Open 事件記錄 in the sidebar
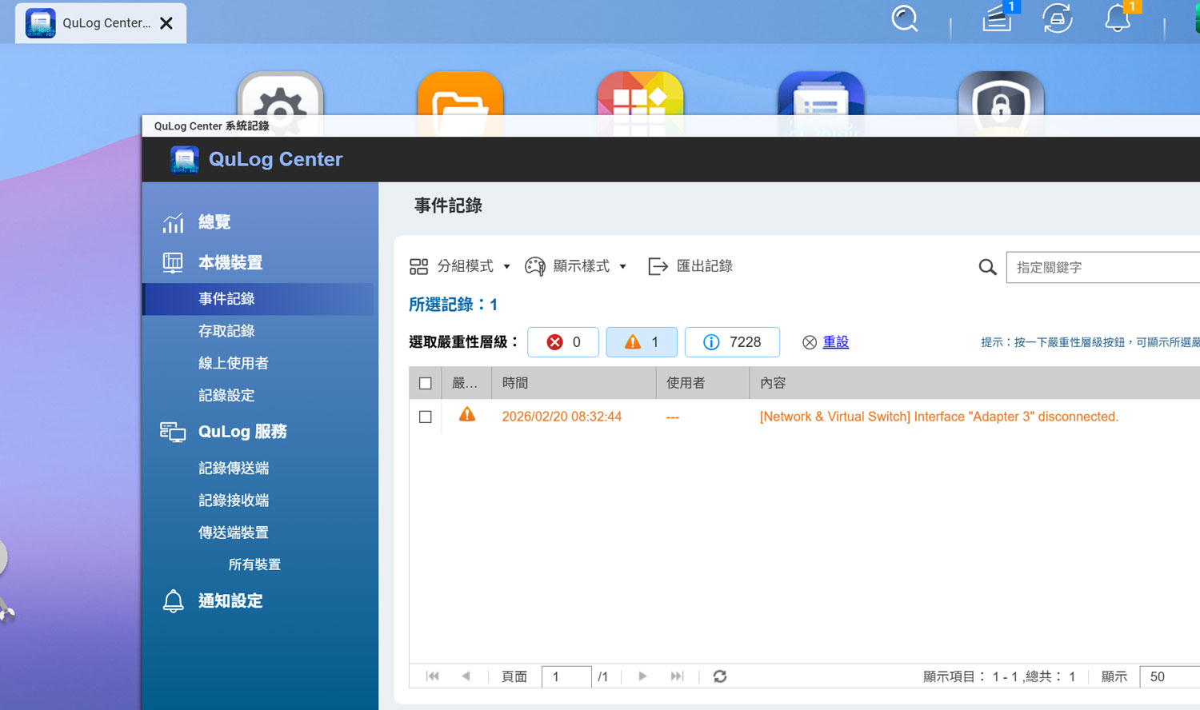The width and height of the screenshot is (1200, 710). point(258,299)
